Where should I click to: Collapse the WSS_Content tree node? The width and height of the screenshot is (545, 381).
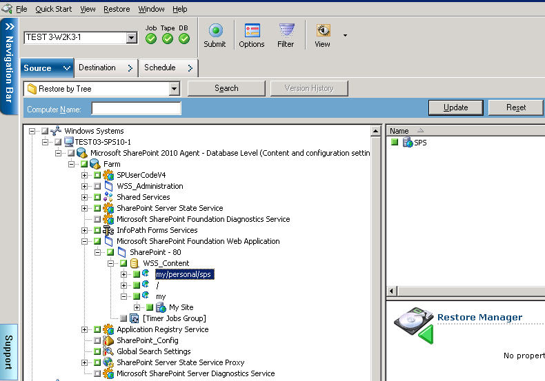111,263
